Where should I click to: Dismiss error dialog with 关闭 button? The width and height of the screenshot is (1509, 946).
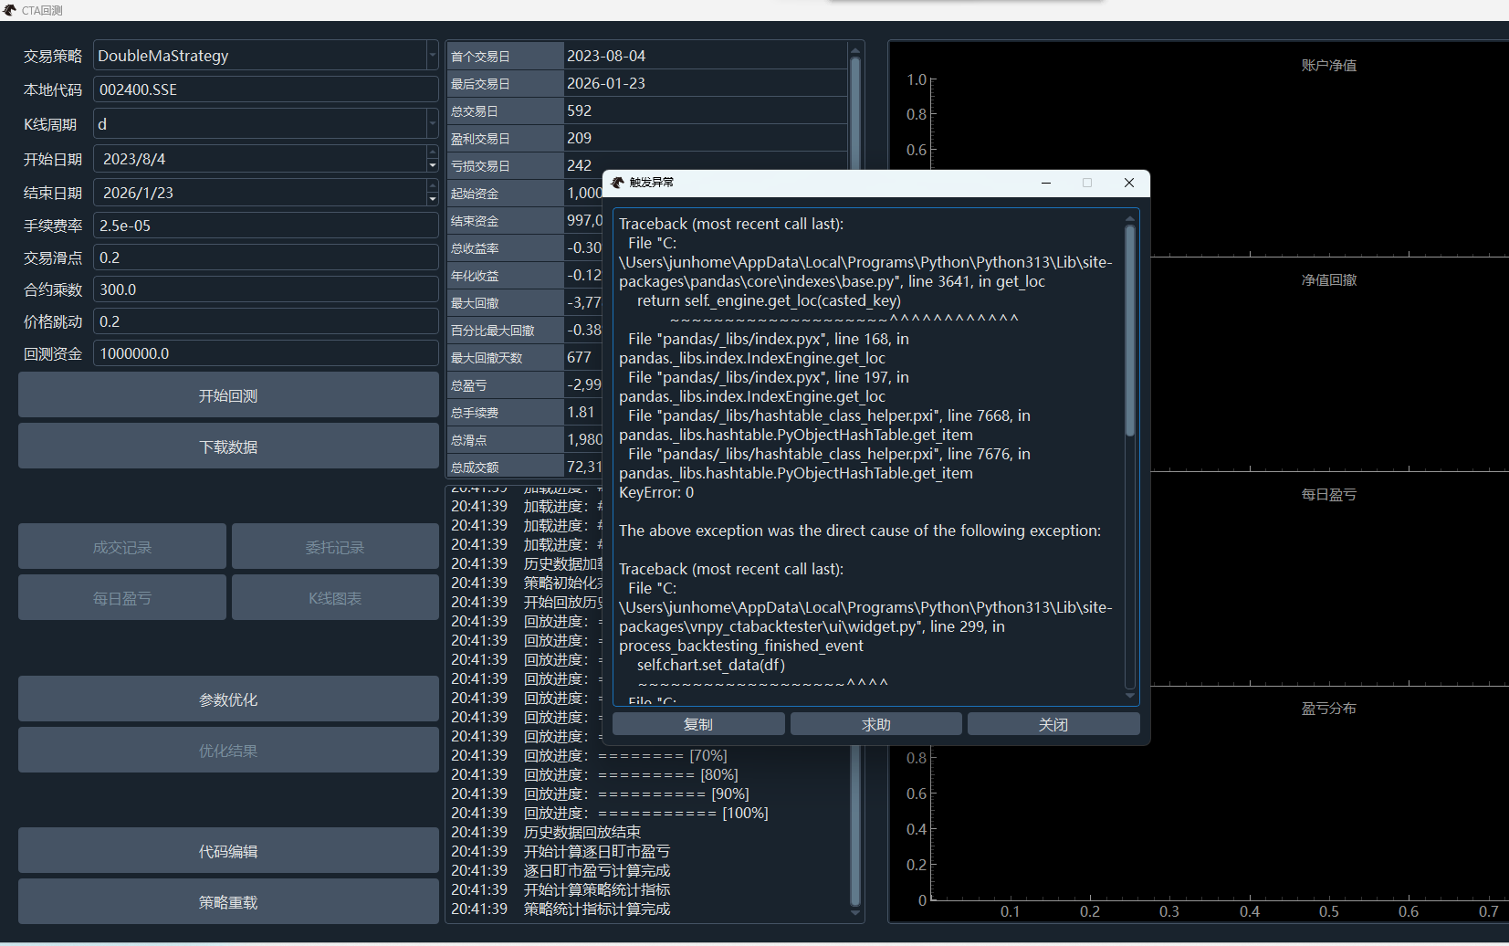click(1053, 724)
